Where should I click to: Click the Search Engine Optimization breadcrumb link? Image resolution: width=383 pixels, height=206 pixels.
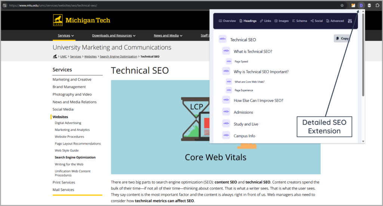119,57
